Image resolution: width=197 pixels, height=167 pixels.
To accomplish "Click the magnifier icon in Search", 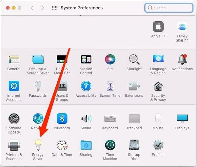I will tap(150, 8).
